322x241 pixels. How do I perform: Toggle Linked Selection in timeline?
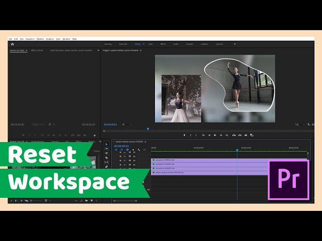point(127,150)
